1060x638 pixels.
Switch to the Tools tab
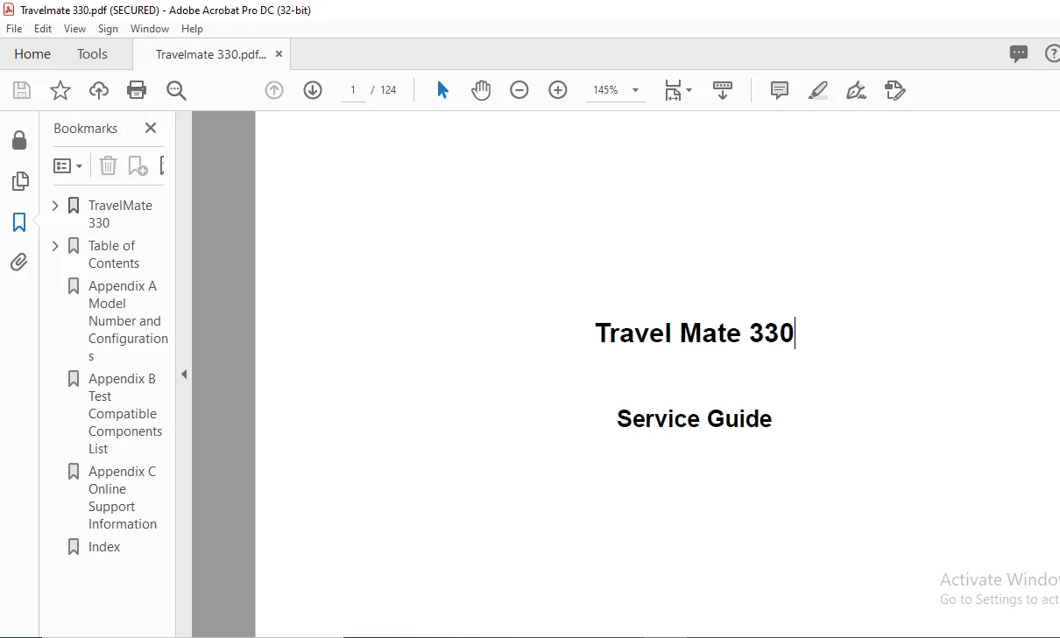92,54
